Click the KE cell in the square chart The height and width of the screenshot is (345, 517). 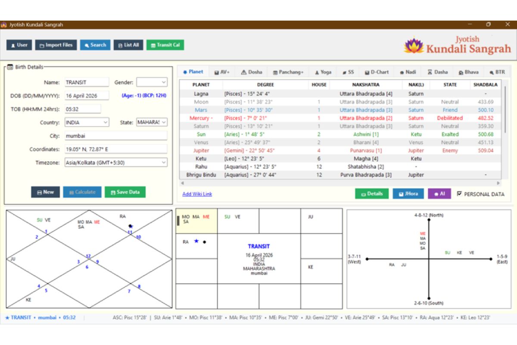pos(321,271)
